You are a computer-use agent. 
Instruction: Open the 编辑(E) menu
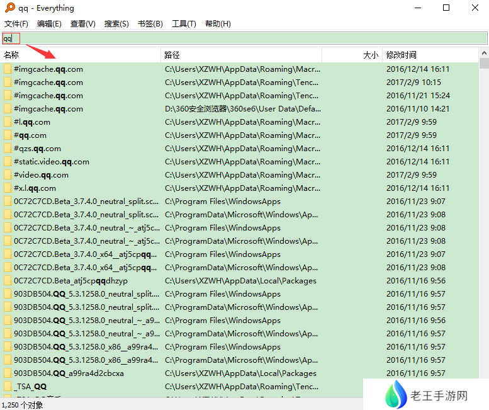[49, 24]
